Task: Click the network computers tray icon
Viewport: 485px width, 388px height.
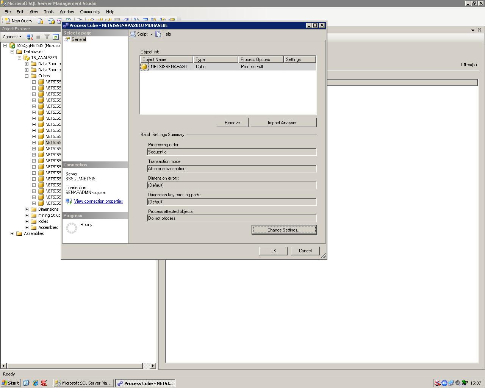Action: (x=451, y=383)
